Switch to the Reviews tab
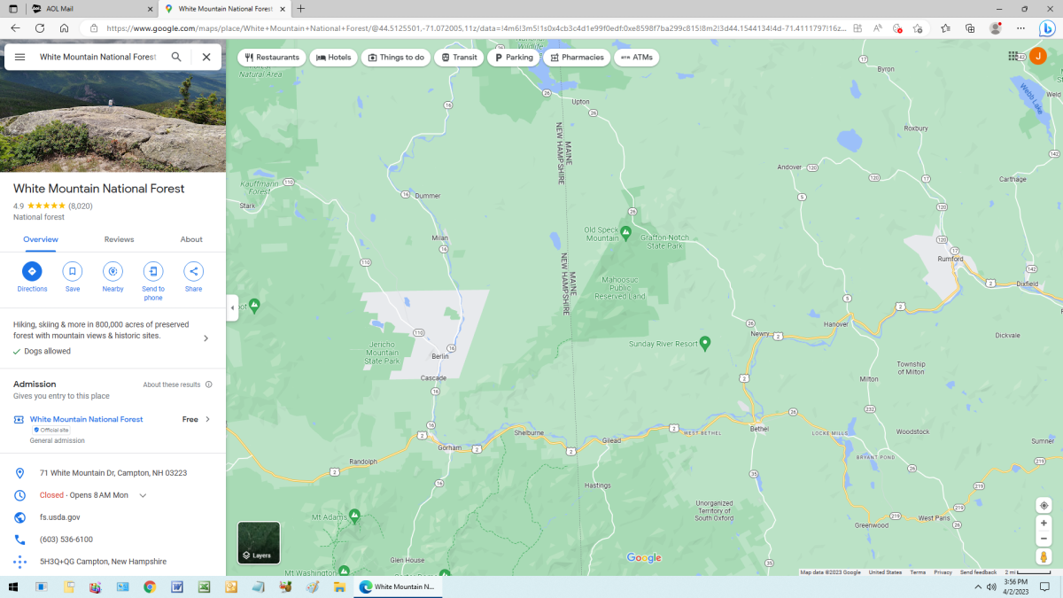The image size is (1063, 598). point(119,239)
